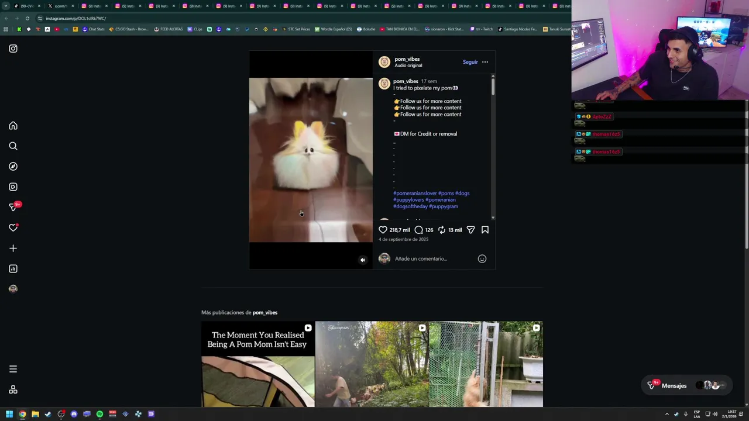The image size is (749, 421).
Task: Open the dashboard insights sidebar icon
Action: [x=13, y=269]
